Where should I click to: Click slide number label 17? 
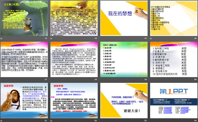(46, 79)
